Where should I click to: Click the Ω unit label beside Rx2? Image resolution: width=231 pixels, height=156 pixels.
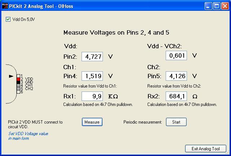point(195,97)
